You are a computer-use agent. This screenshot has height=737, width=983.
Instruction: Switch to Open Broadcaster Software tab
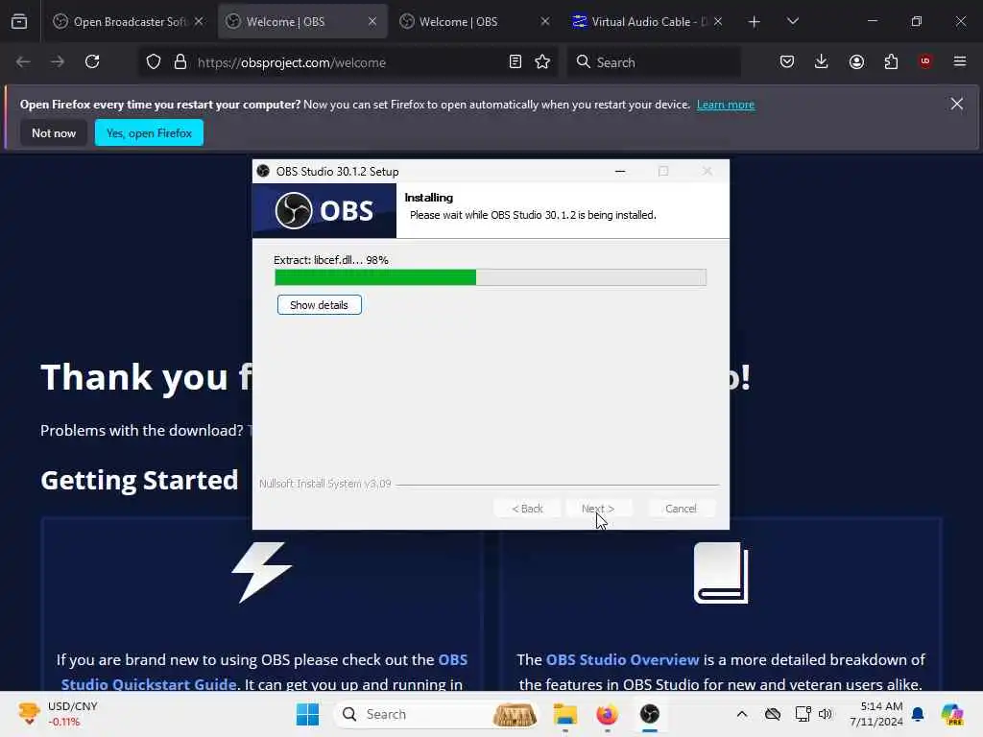[128, 21]
